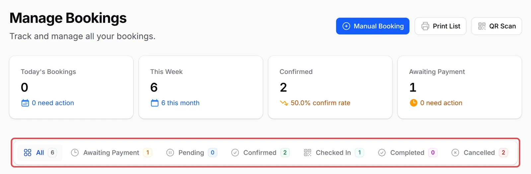Click the orange clock icon under Awaiting Payment
This screenshot has width=531, height=174.
[x=414, y=103]
